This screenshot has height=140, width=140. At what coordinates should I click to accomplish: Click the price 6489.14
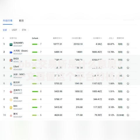(58, 52)
